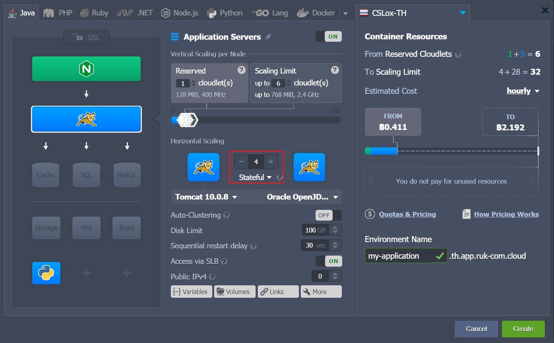Screen dimensions: 554x343
Task: Increase the horizontal scaling node count
Action: [x=271, y=162]
